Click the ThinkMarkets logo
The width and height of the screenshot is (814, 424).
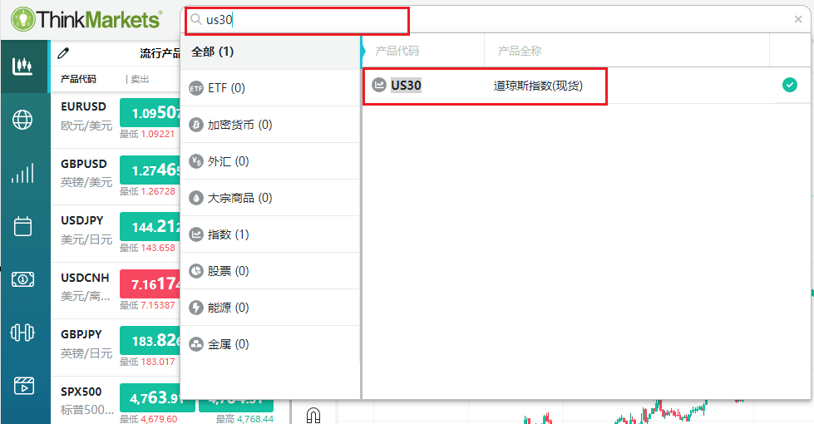tap(86, 19)
